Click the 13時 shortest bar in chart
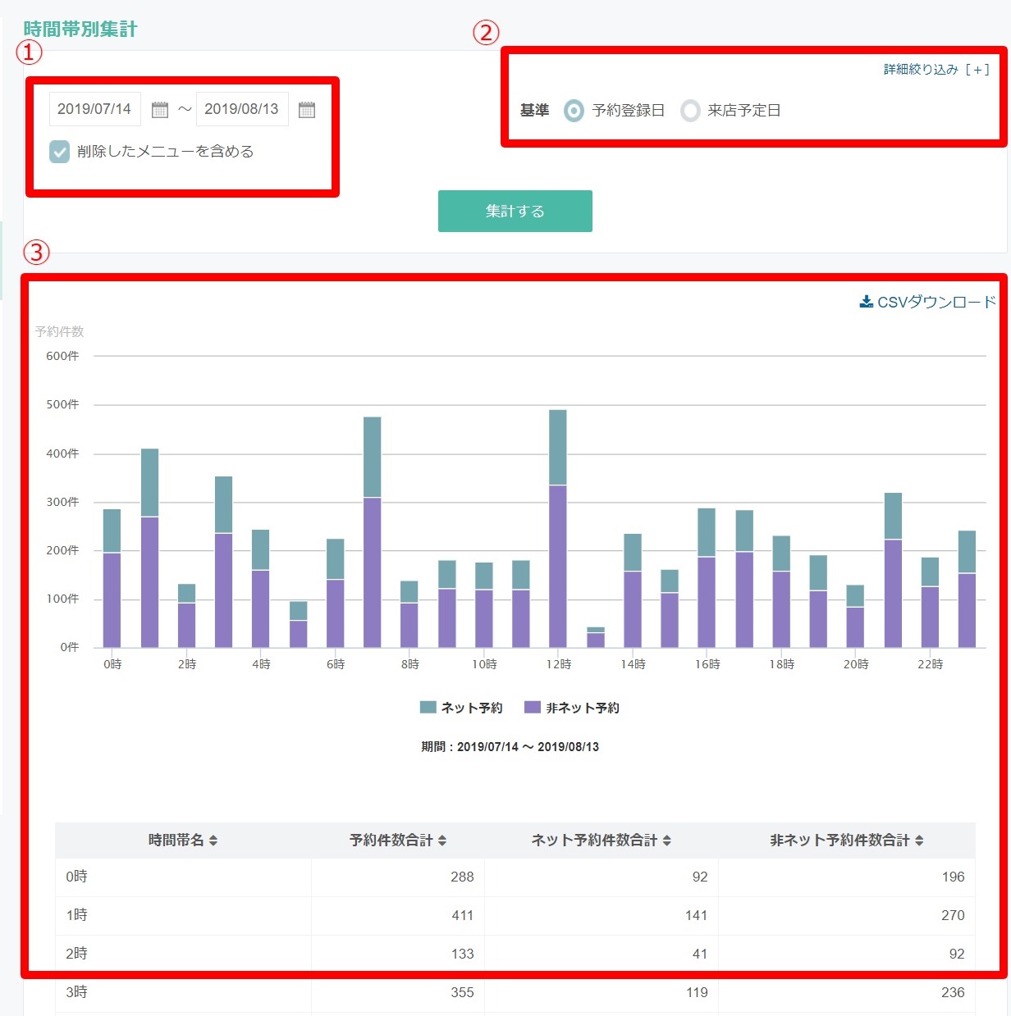The width and height of the screenshot is (1011, 1016). tap(596, 637)
